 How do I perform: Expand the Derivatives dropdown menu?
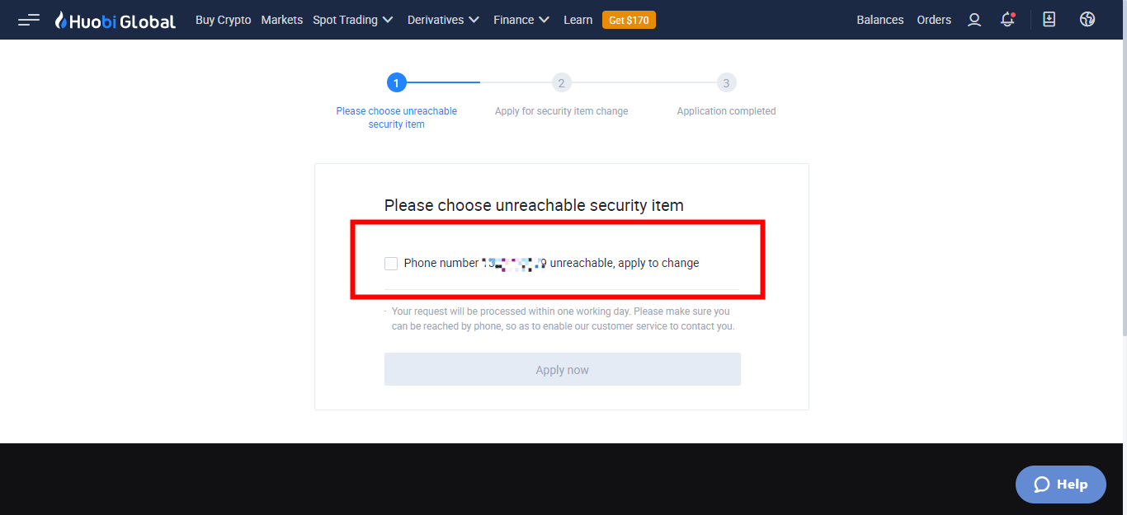pyautogui.click(x=444, y=20)
